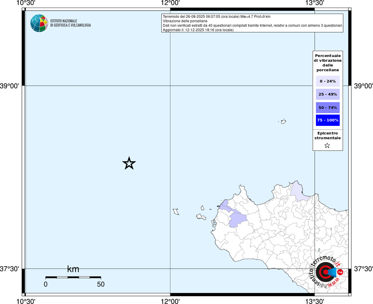The height and width of the screenshot is (304, 373).
Task: Pick the 75 - 100% legend swatch
Action: 328,120
